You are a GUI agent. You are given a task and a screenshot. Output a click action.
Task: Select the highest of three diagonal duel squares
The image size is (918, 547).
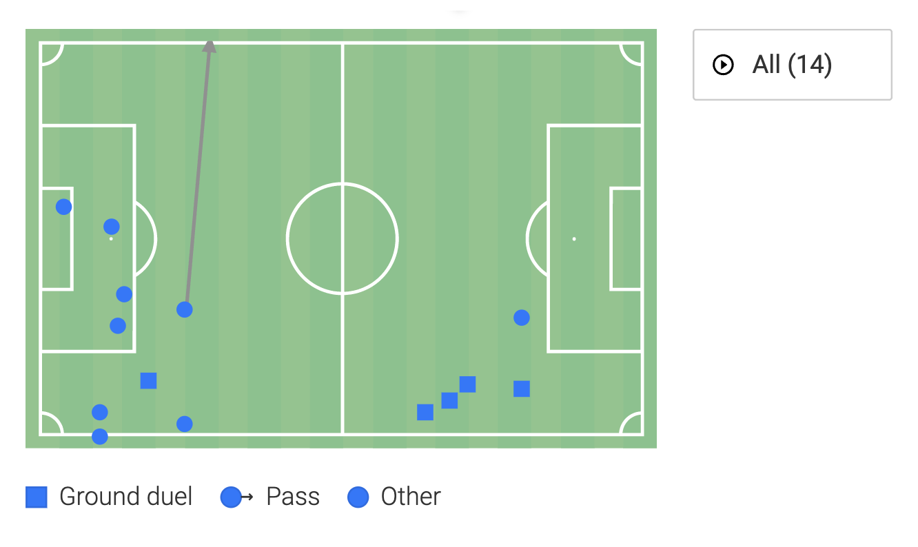[x=467, y=384]
